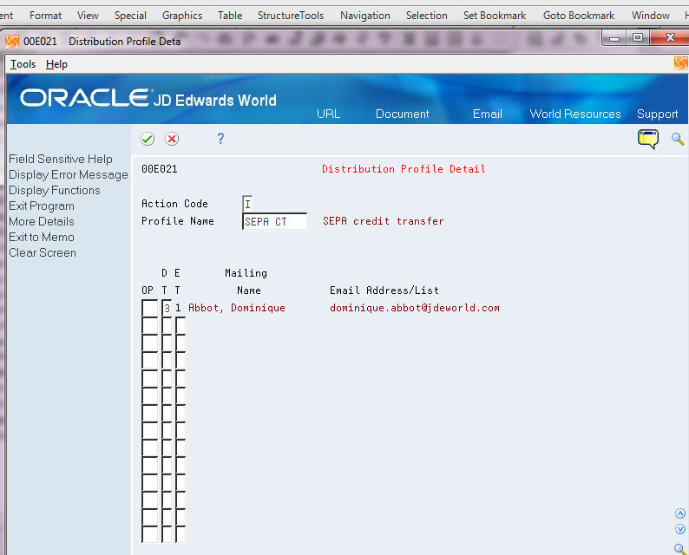
Task: Click the email dominique.abbot@jdeworld.com
Action: pos(415,308)
